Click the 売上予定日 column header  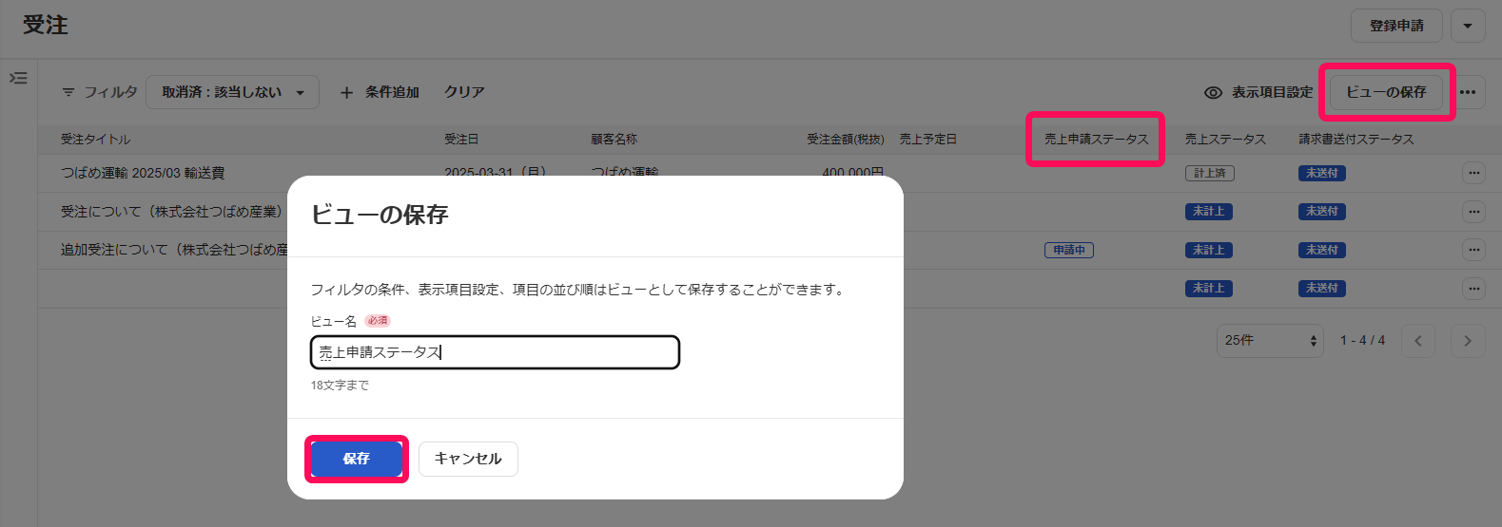(928, 139)
